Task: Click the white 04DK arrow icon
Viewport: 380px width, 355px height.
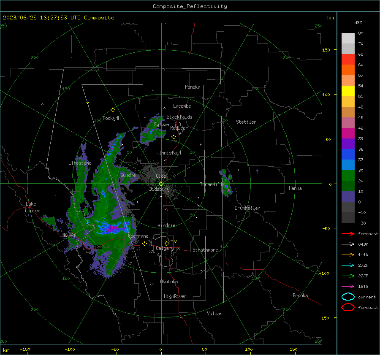Action: pyautogui.click(x=348, y=244)
